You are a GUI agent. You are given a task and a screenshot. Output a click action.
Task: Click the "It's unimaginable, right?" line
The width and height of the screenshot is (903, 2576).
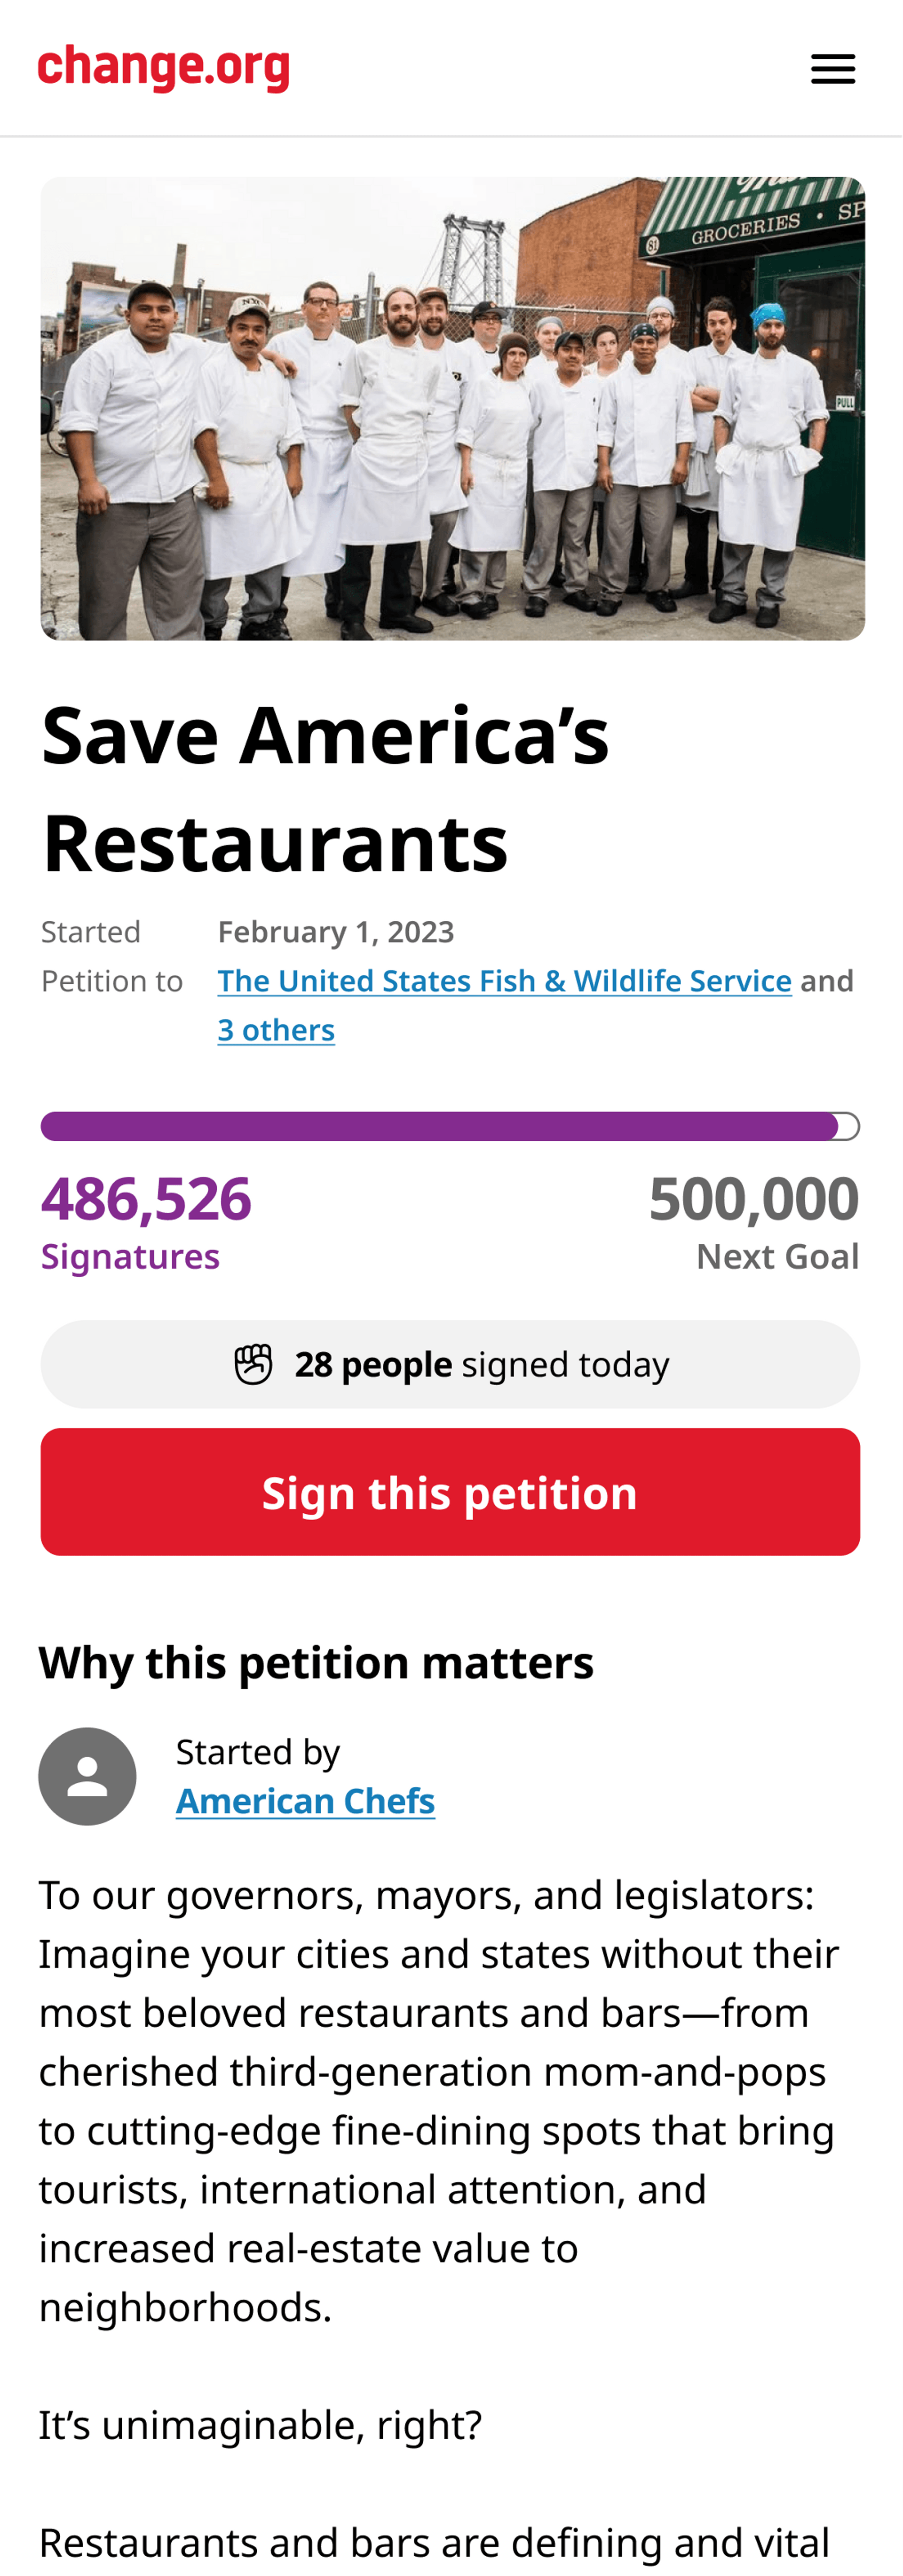pos(260,2424)
